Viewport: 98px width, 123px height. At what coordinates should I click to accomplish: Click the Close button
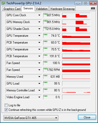[x=87, y=117]
